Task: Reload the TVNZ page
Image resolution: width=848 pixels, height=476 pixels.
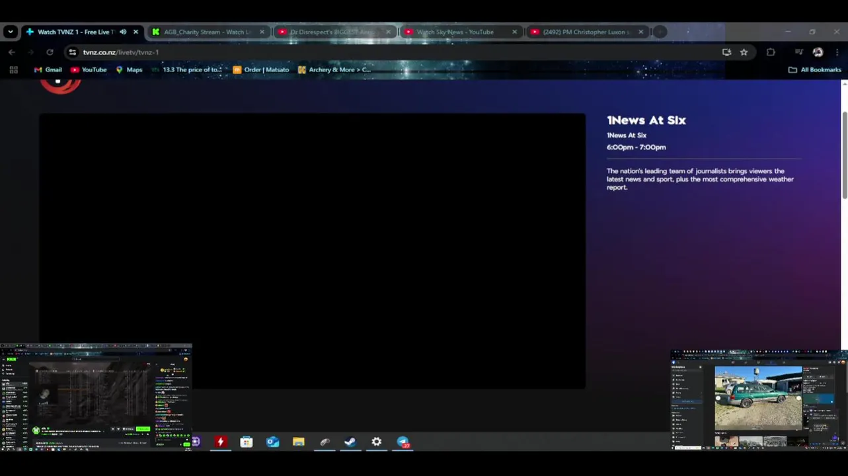Action: click(50, 52)
